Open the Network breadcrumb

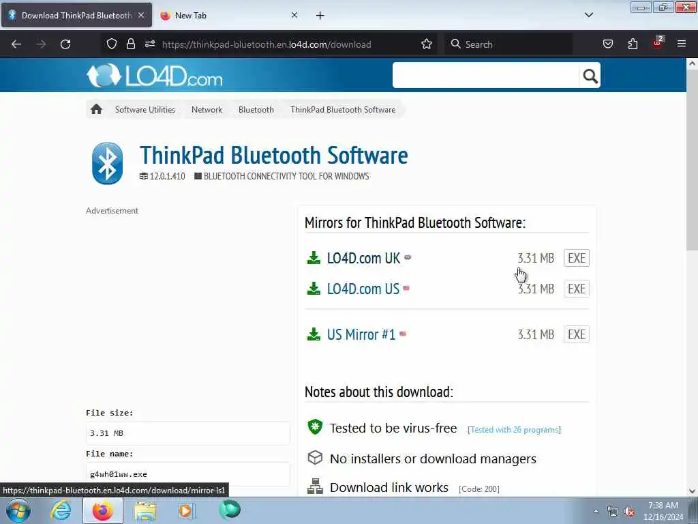pos(207,110)
